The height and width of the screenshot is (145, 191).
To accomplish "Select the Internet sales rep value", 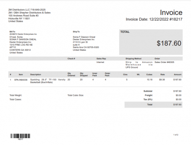I will pos(100,62).
